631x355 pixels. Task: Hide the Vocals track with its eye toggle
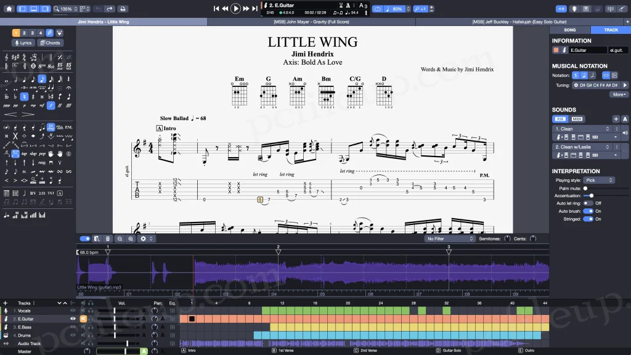coord(73,311)
